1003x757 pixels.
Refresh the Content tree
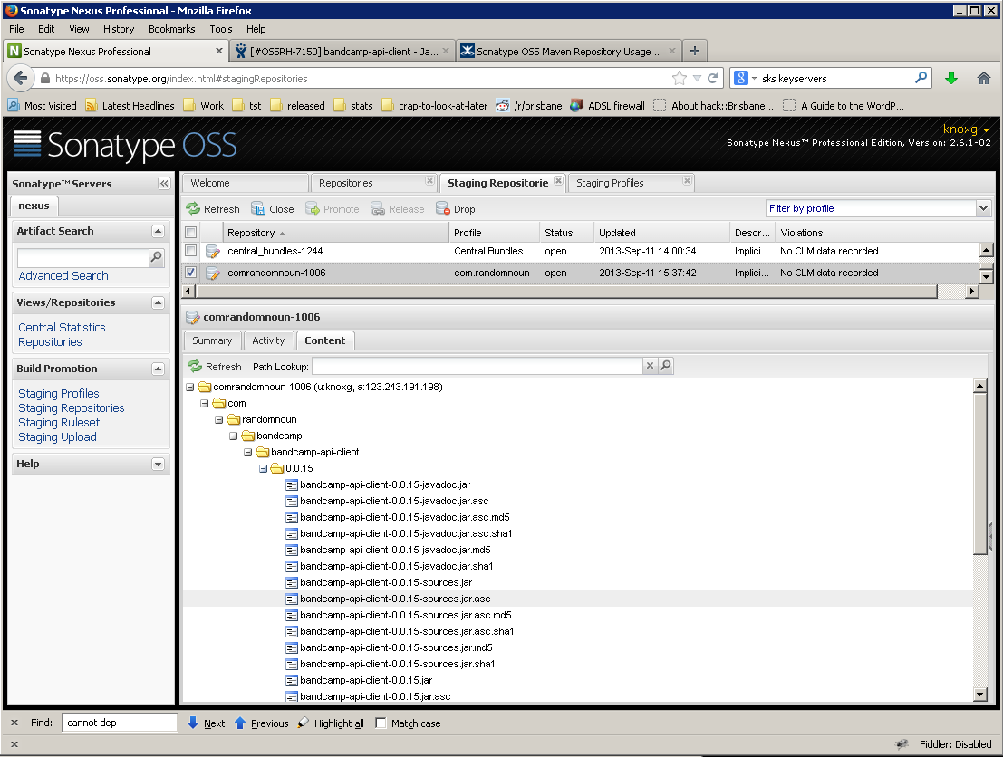[215, 367]
